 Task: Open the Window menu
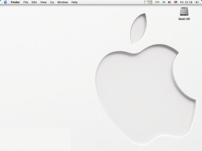[x=63, y=2]
